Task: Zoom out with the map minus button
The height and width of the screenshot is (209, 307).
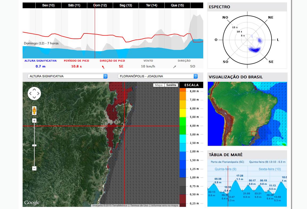Action: [x=34, y=168]
